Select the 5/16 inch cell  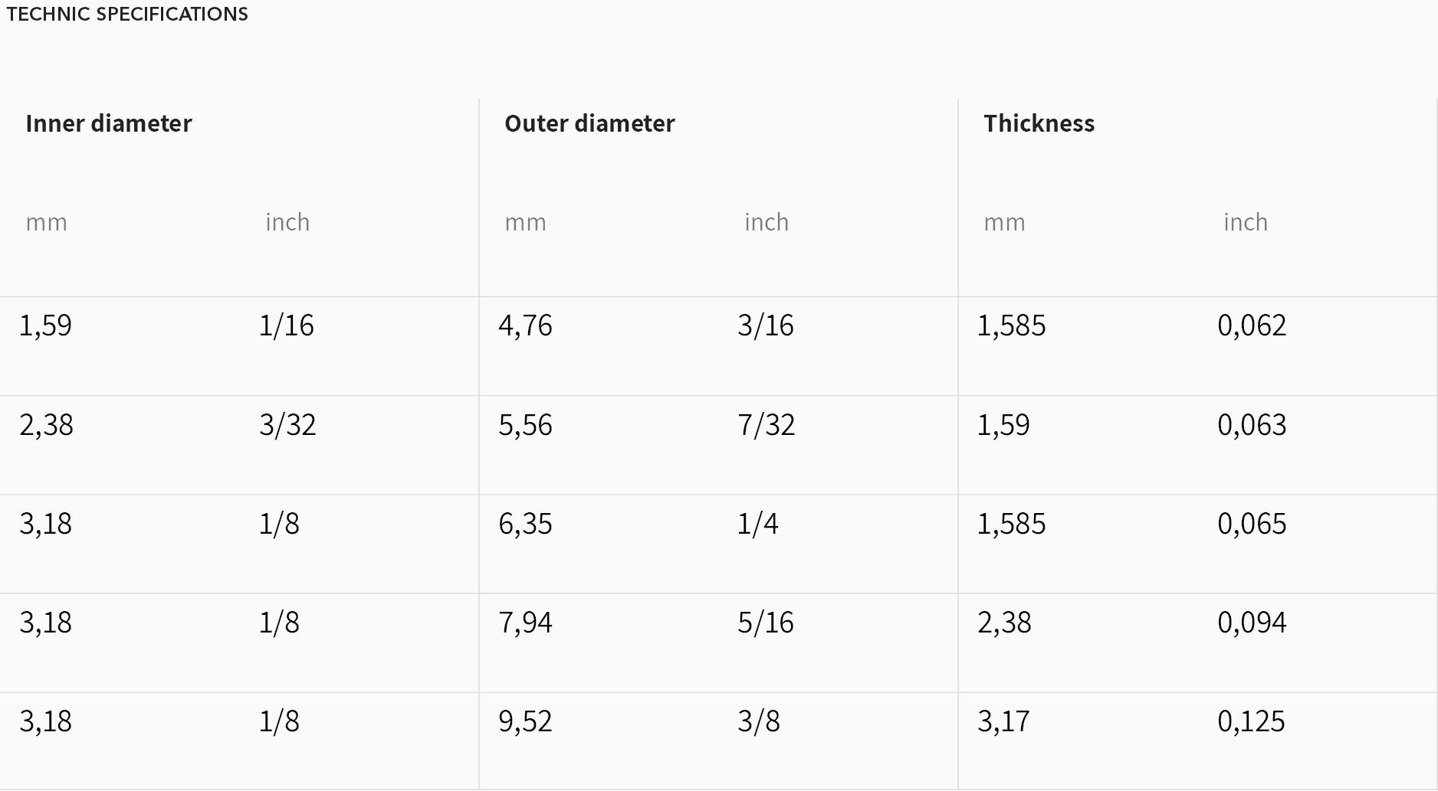pyautogui.click(x=766, y=623)
